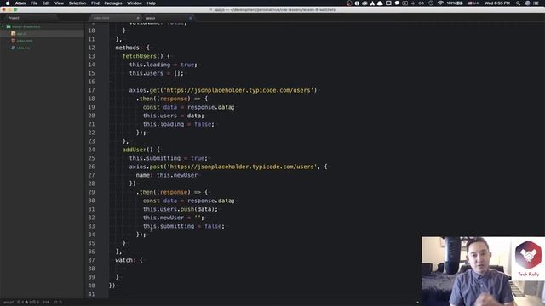The image size is (545, 306).
Task: Open the Packages menu
Action: click(113, 3)
